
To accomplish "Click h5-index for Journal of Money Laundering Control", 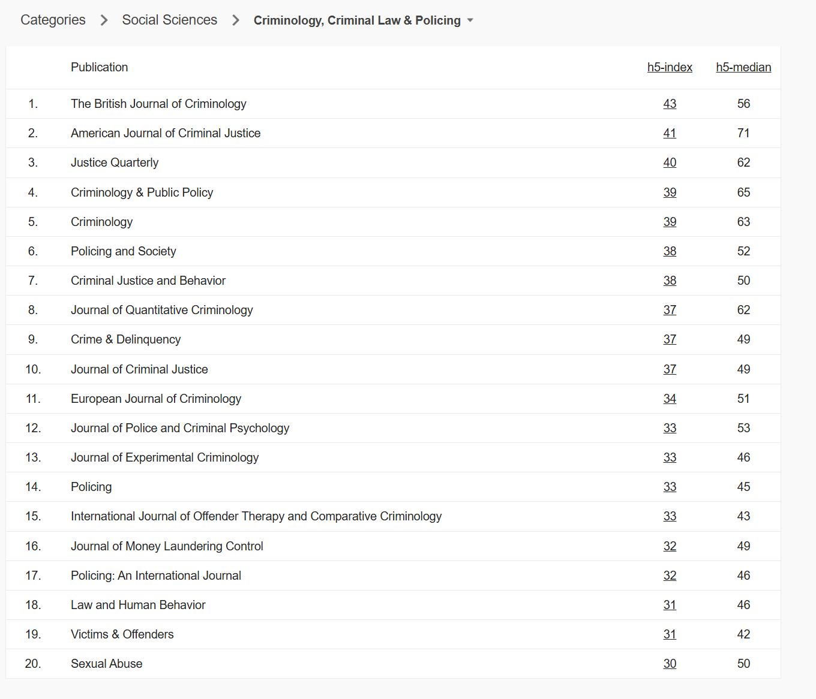I will [x=670, y=546].
